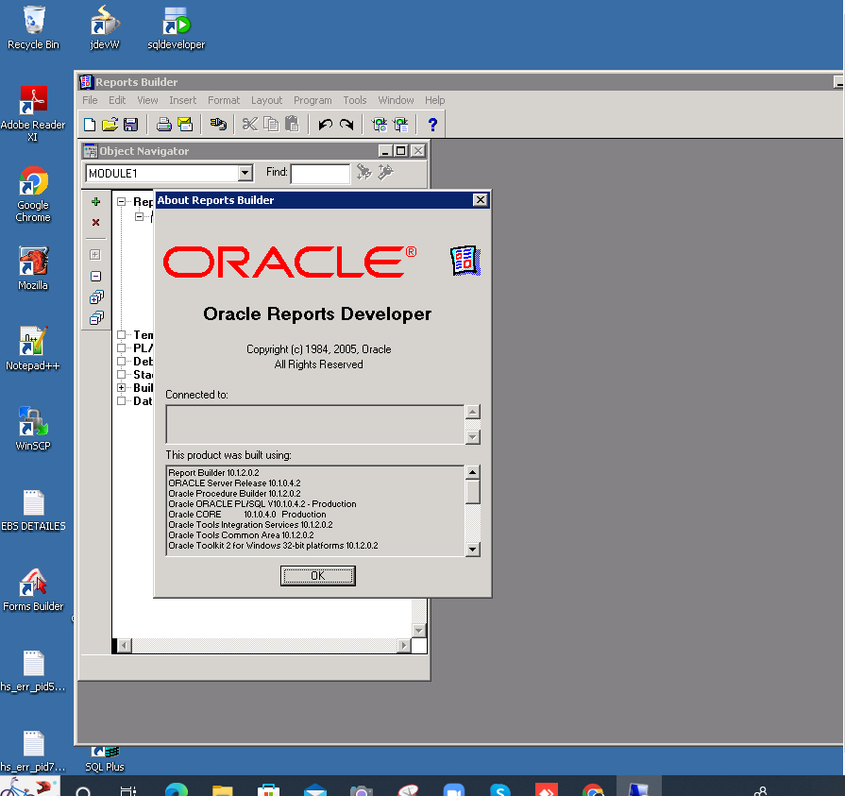Click the Copy toolbar icon
The height and width of the screenshot is (796, 845).
point(271,125)
